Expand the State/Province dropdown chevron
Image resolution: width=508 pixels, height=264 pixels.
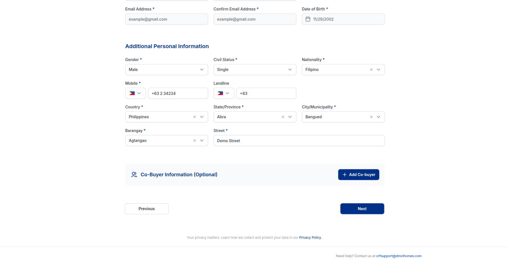tap(290, 117)
